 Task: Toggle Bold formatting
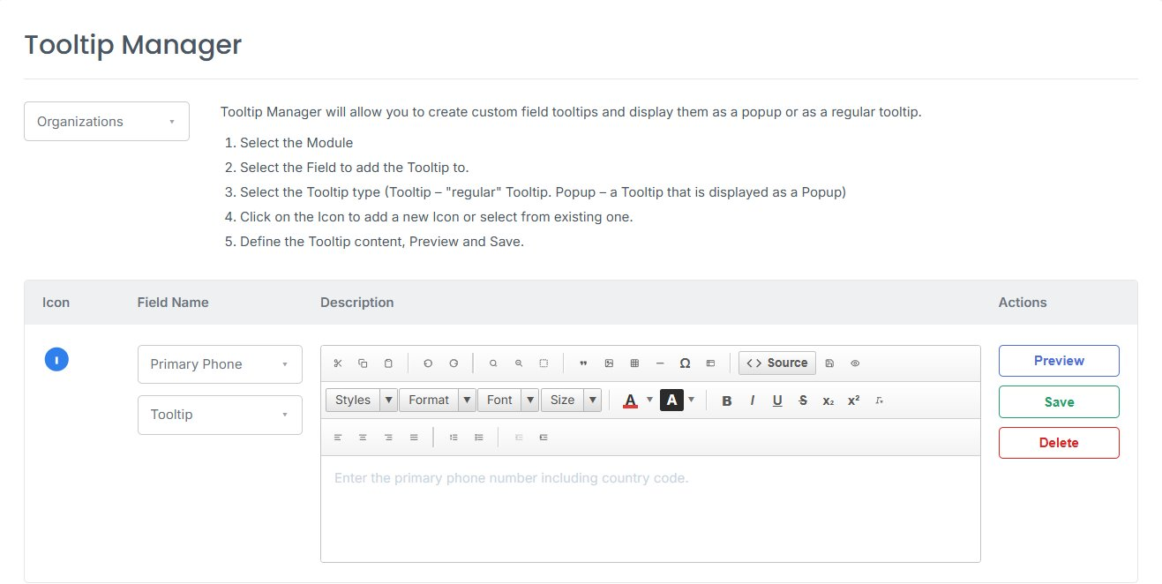(x=727, y=401)
